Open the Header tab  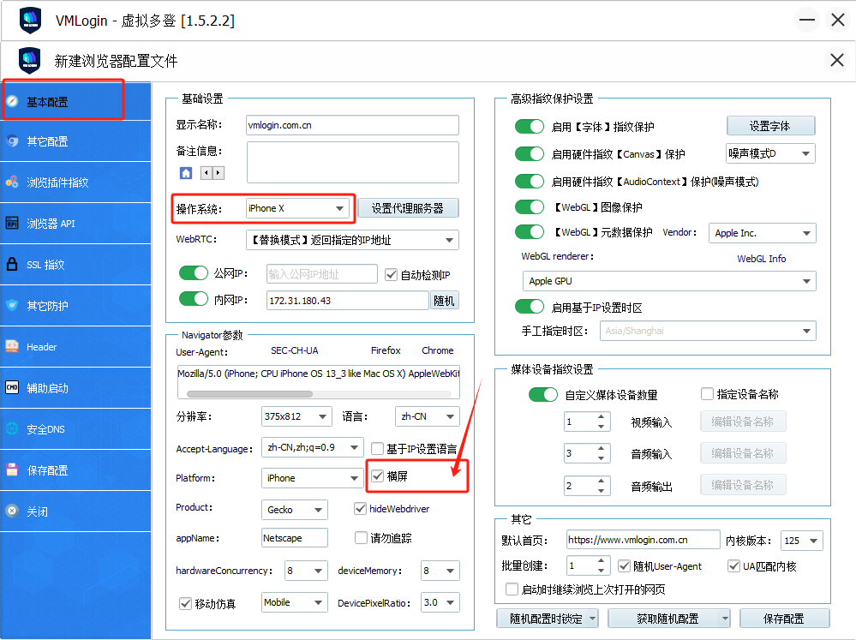(x=75, y=347)
